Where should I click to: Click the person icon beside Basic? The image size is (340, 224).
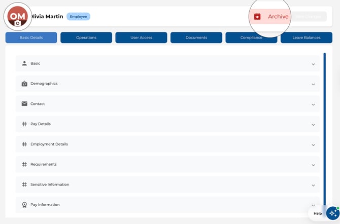[24, 63]
